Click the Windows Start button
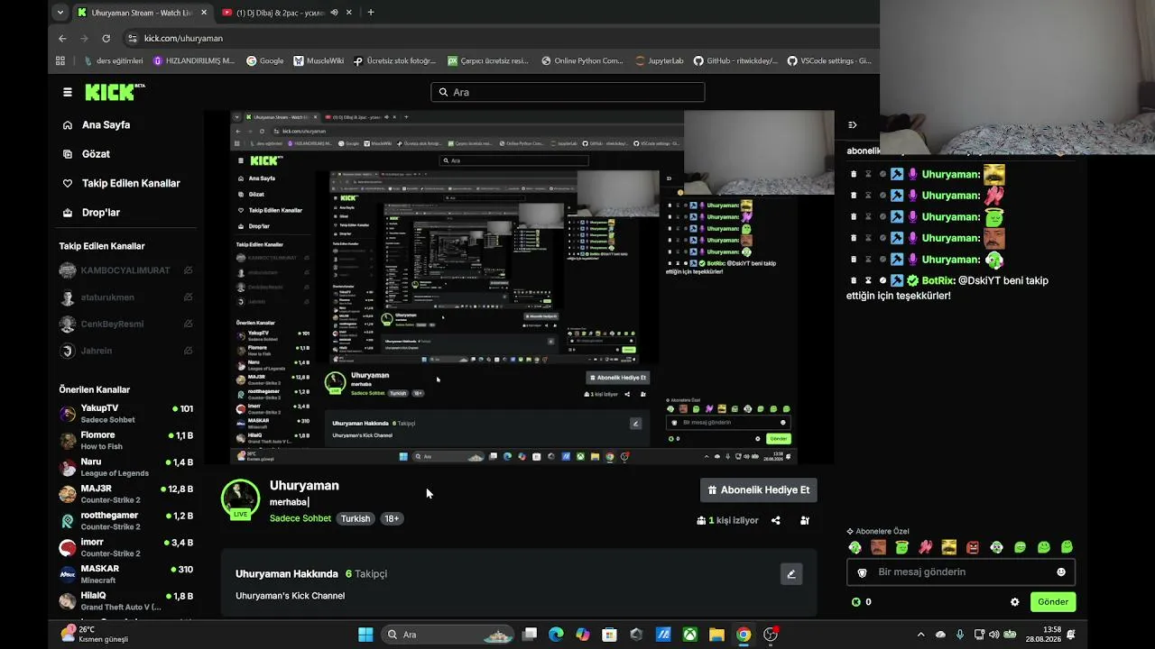The image size is (1155, 649). (x=365, y=635)
